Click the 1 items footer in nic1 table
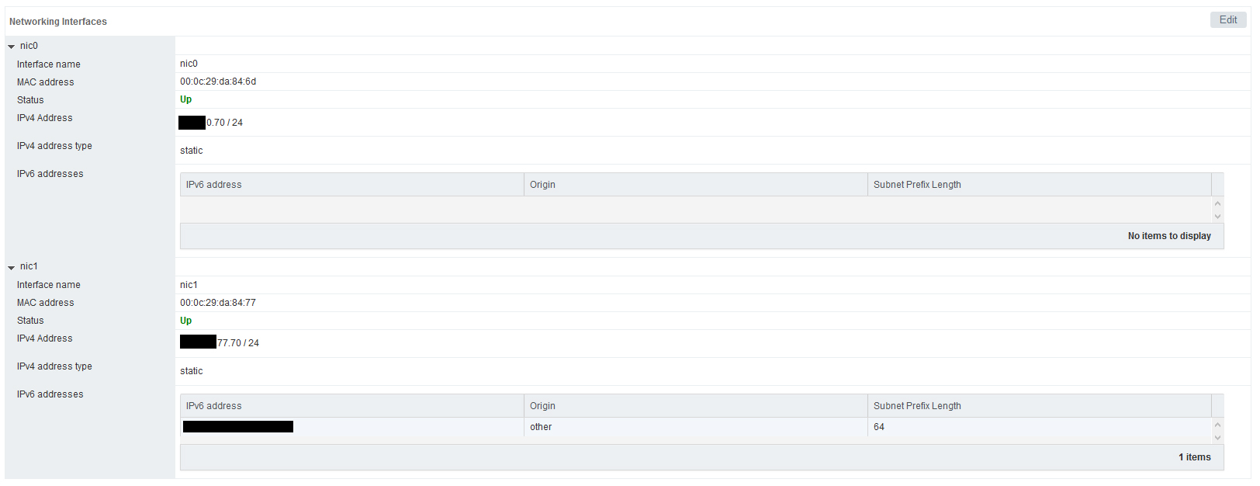 tap(1194, 457)
